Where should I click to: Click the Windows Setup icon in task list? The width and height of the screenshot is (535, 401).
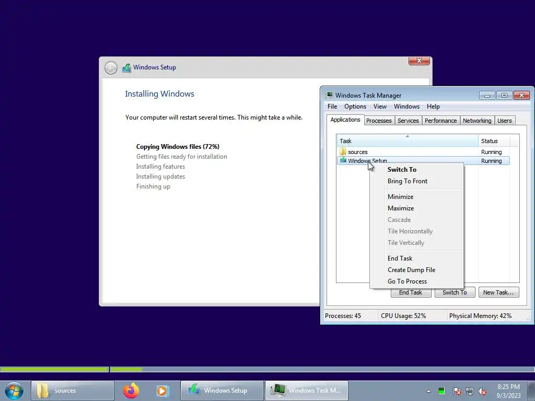343,160
